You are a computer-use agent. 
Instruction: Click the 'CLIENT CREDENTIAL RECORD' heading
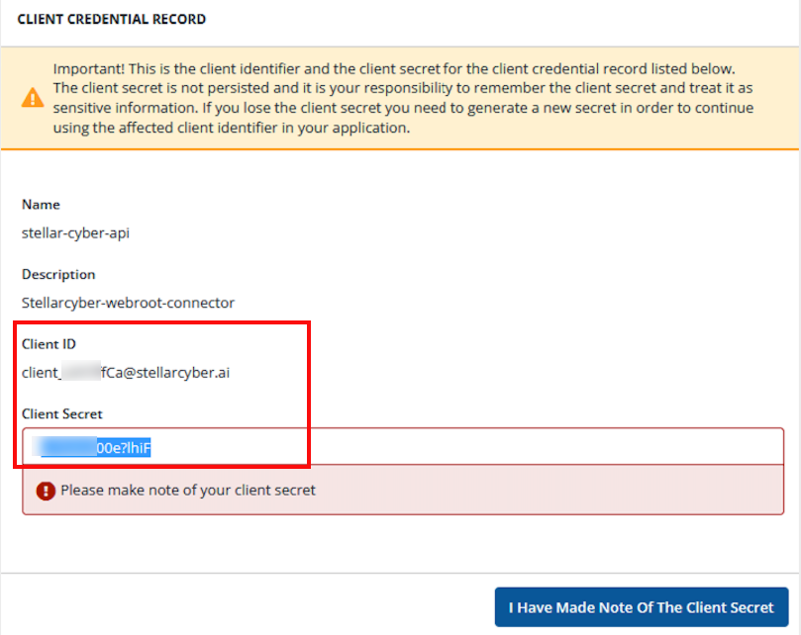(112, 20)
